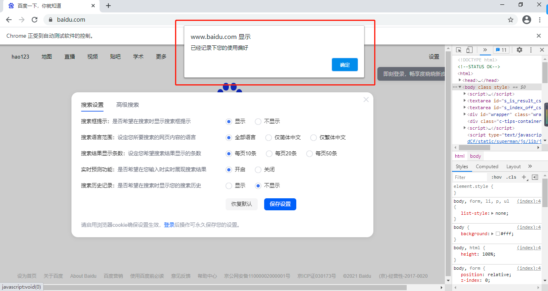This screenshot has width=548, height=291.
Task: Bookmark this page with the star
Action: [x=511, y=20]
